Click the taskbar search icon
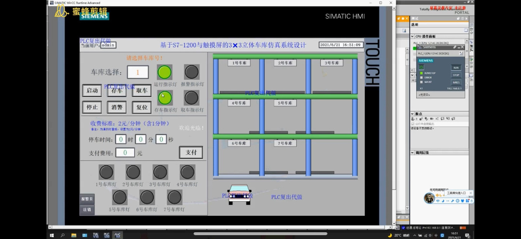The width and height of the screenshot is (521, 239). coord(62,235)
